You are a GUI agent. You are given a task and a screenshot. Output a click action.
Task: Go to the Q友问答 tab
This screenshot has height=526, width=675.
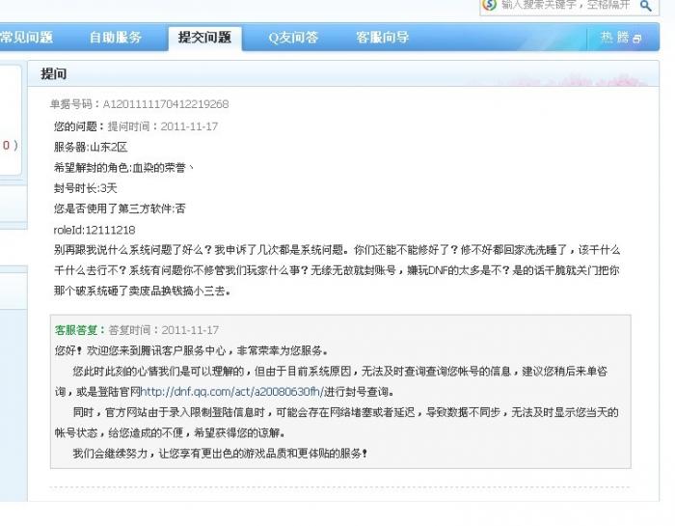[293, 38]
